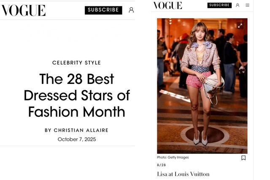Open account icon next to large Subscribe button

(131, 10)
